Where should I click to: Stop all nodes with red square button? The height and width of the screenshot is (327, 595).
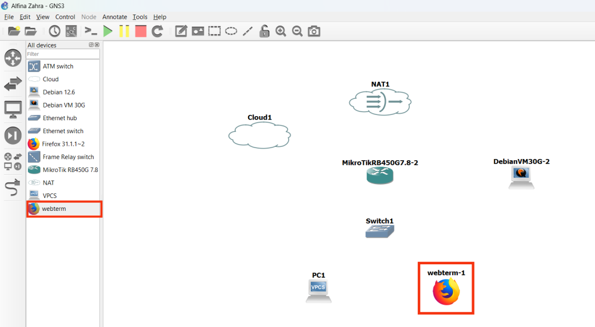[141, 31]
